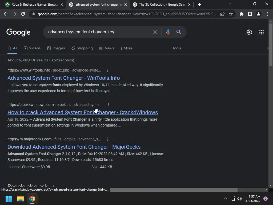The image size is (273, 205).
Task: Open options for wintools.info result
Action: 108,70
